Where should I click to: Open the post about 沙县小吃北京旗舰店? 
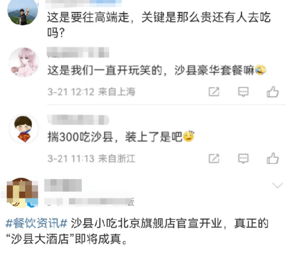pyautogui.click(x=137, y=231)
